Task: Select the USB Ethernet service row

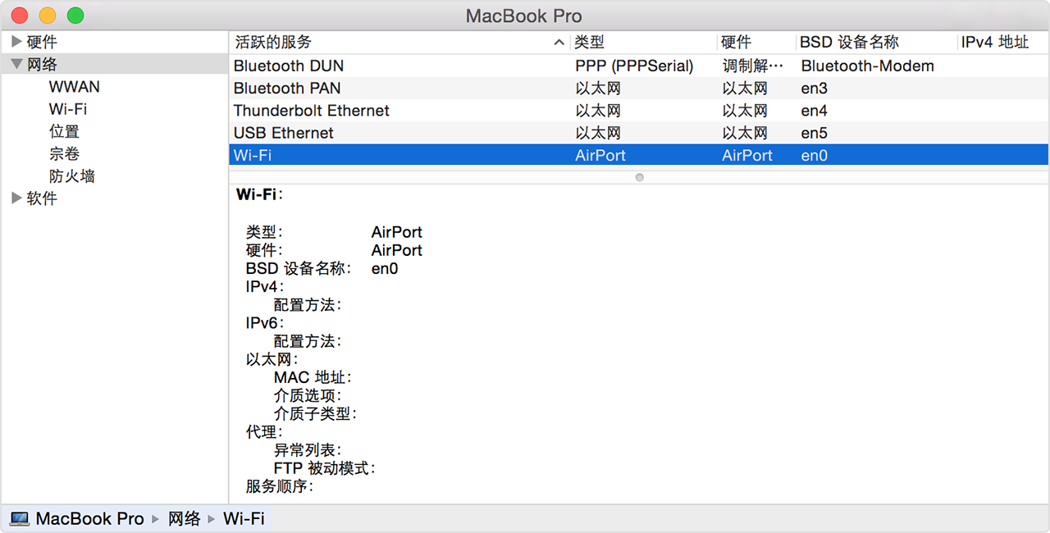Action: (x=638, y=133)
